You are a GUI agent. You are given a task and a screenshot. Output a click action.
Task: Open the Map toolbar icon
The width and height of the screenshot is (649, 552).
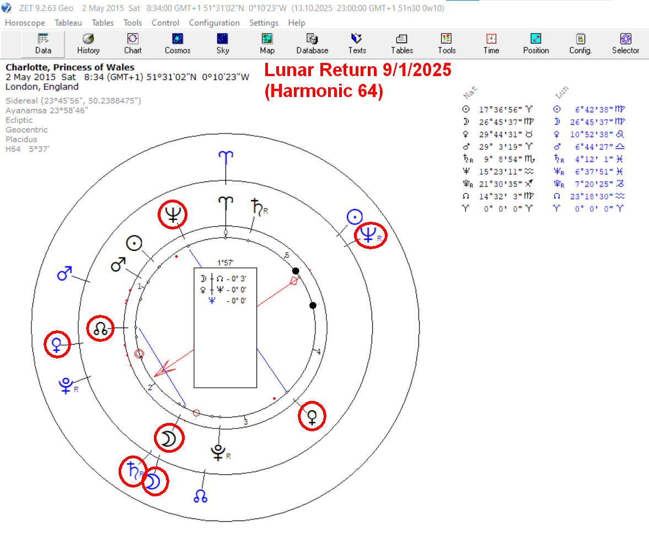pos(267,44)
